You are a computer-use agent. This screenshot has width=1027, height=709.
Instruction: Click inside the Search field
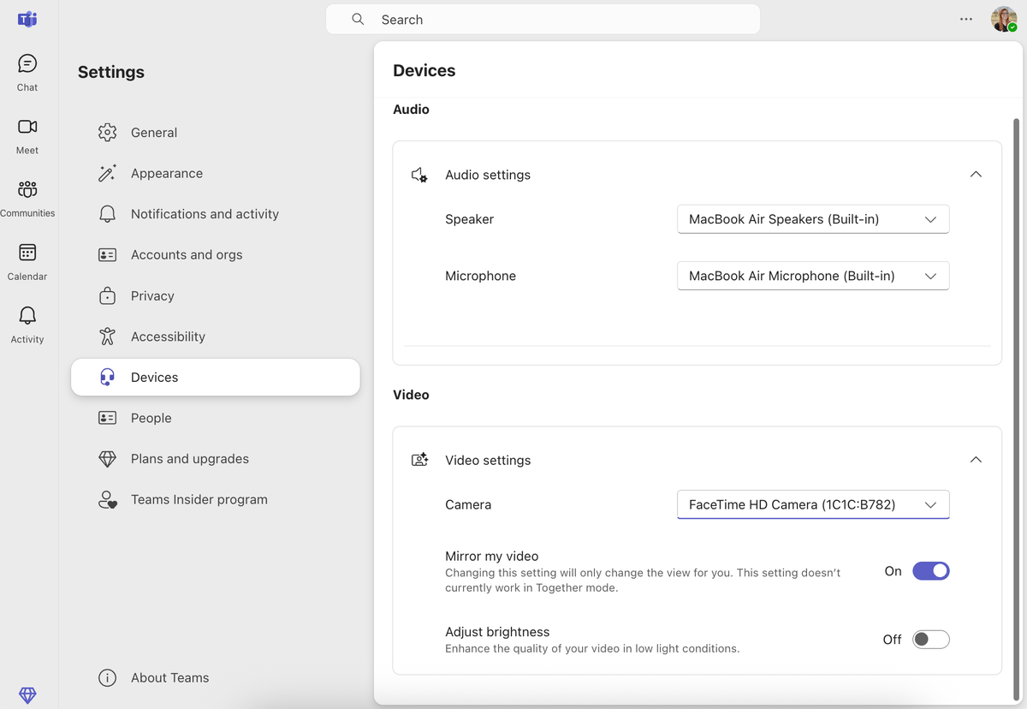tap(543, 19)
